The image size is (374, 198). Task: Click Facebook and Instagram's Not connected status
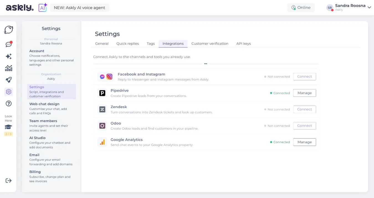[x=277, y=77]
